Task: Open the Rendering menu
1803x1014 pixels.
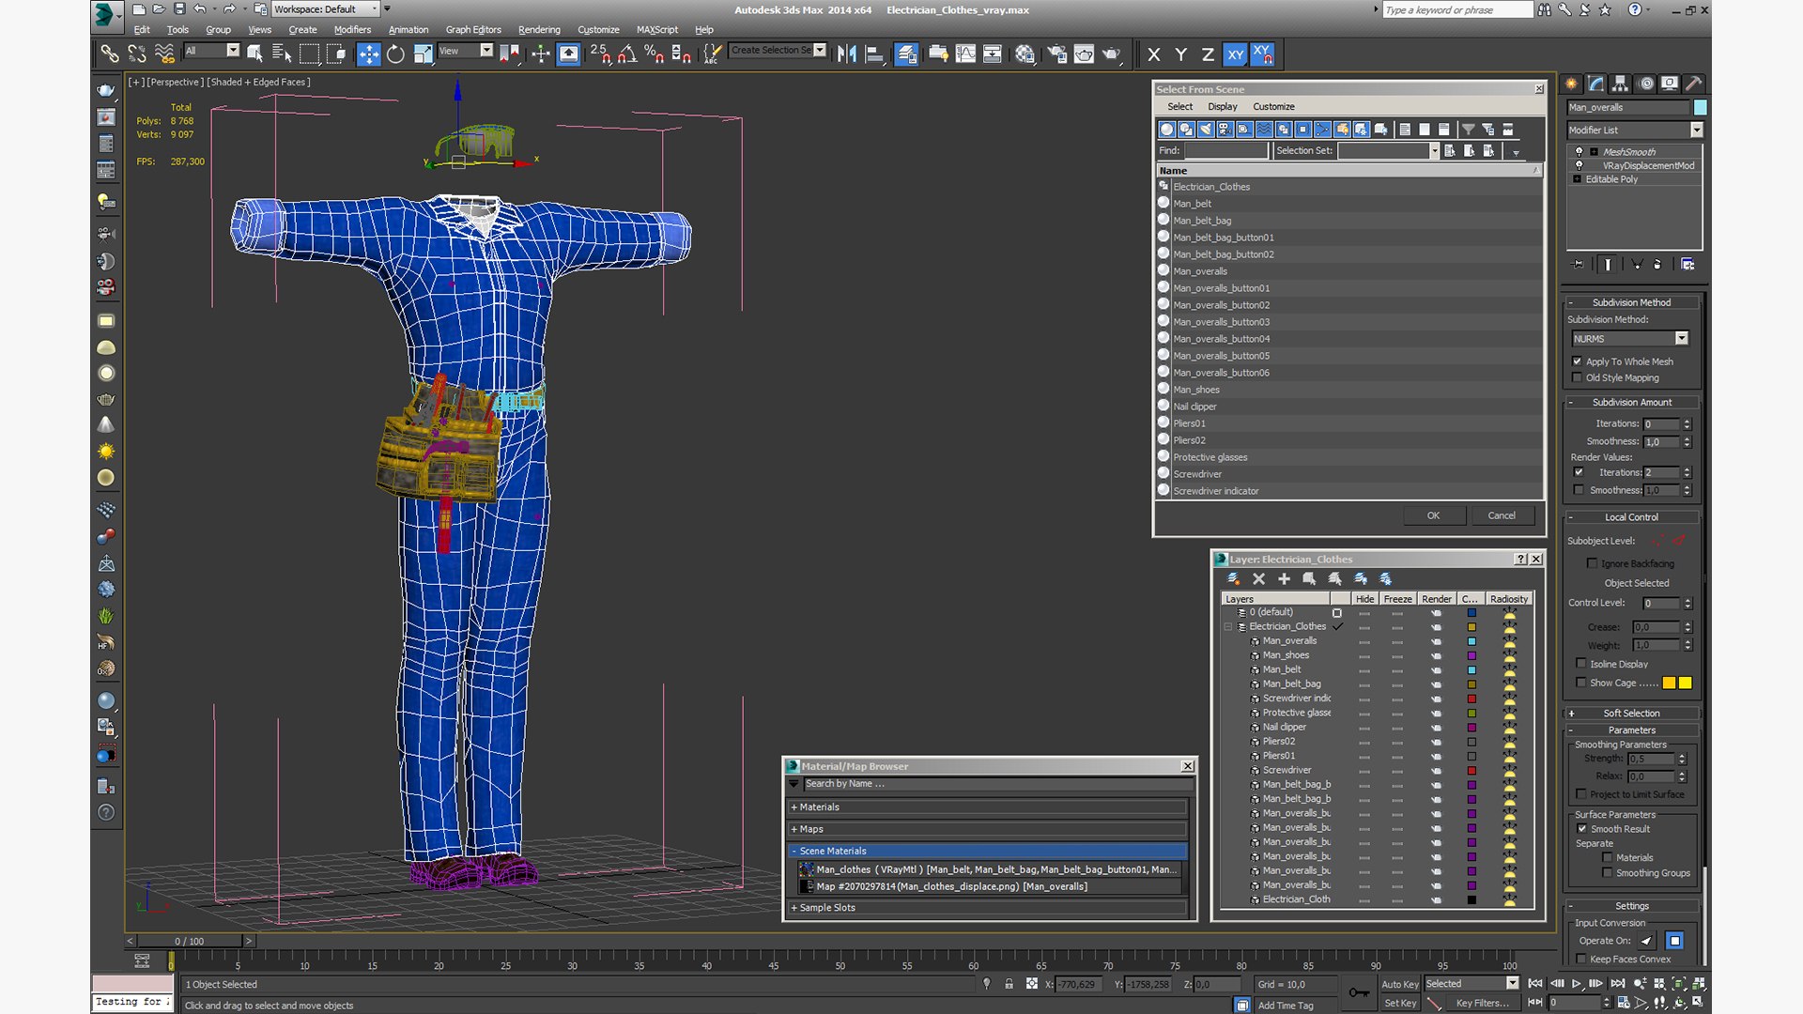Action: tap(539, 30)
